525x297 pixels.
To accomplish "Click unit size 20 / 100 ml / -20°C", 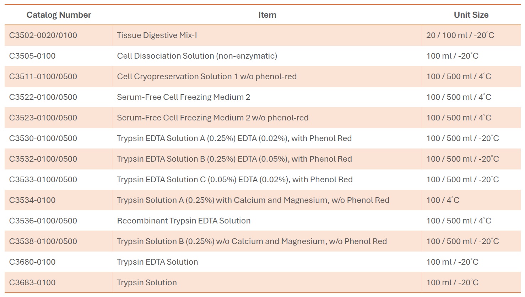I will click(460, 35).
